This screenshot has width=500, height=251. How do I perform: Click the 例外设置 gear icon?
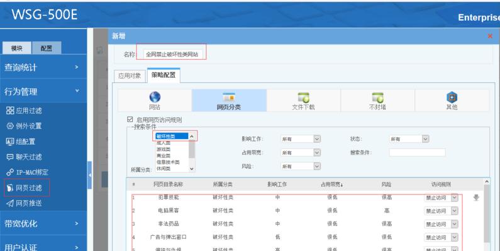click(x=10, y=126)
